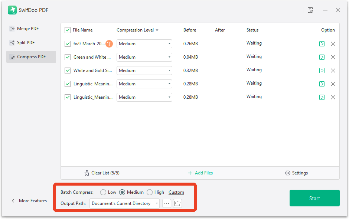The width and height of the screenshot is (349, 219).
Task: Click the 0.04MB size value
Action: click(190, 57)
